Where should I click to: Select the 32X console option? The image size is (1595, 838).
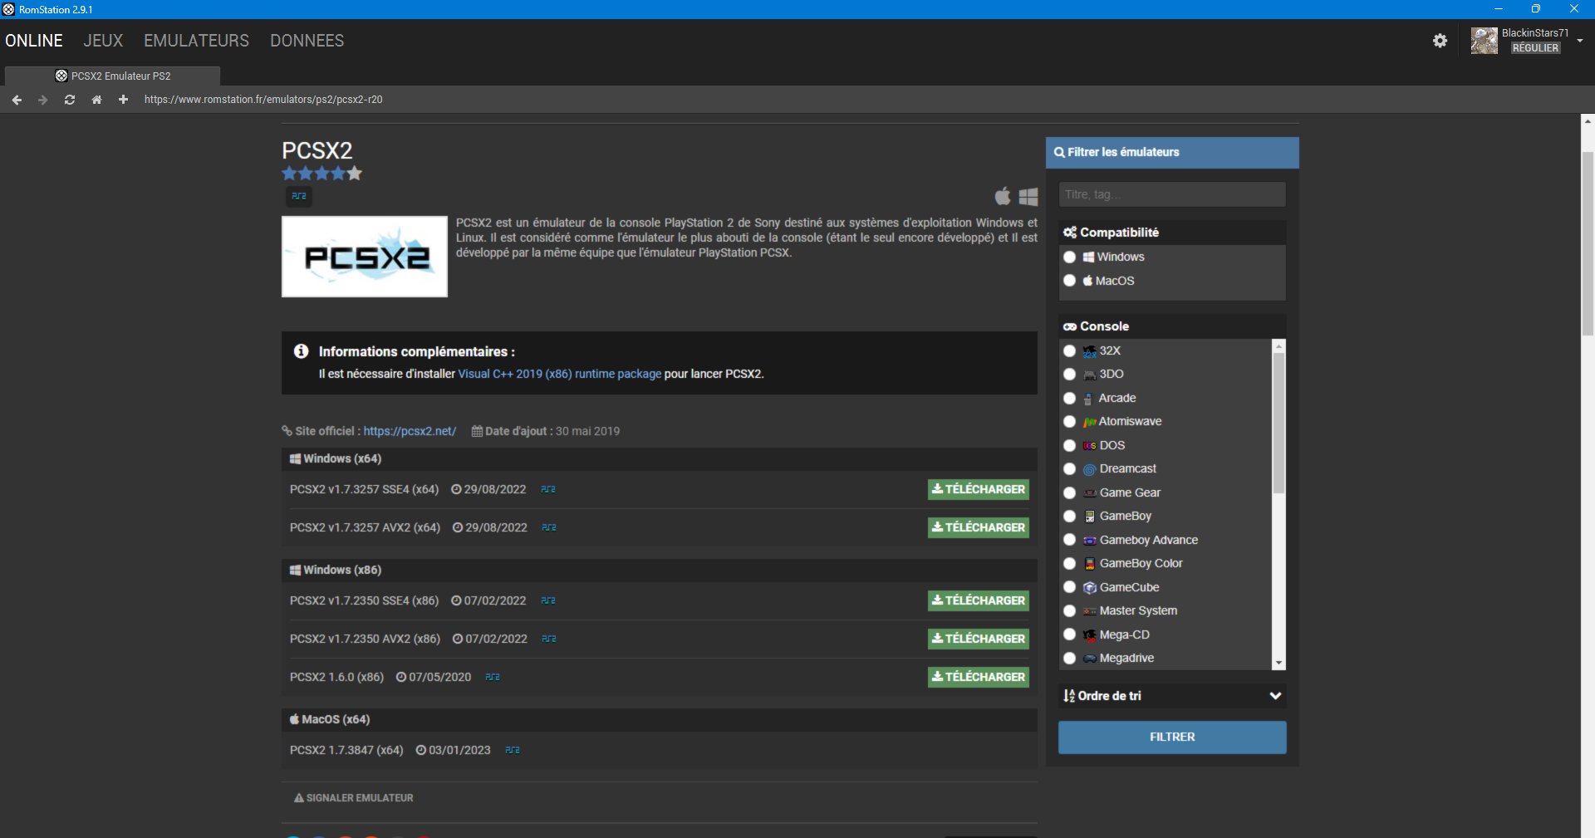(1070, 351)
